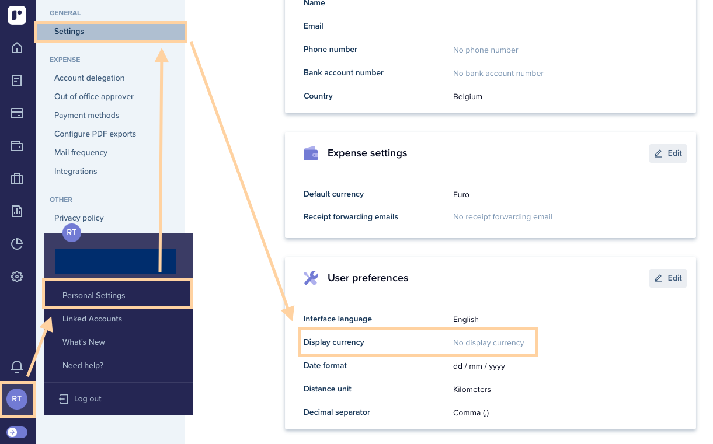
Task: Click the Interface language 'English' value
Action: tap(466, 320)
